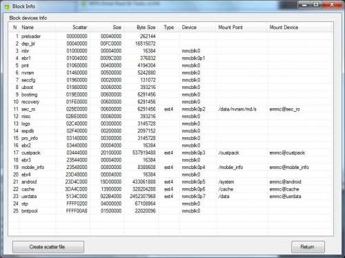Click mount device emmc@usrdata
The height and width of the screenshot is (258, 345).
(285, 197)
